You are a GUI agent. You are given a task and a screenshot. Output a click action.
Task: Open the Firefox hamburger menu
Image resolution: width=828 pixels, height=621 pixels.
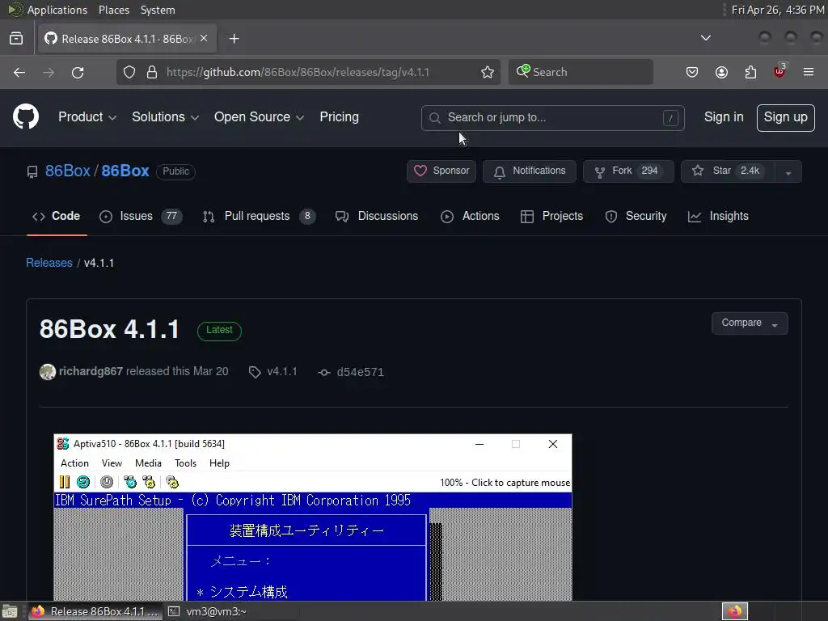tap(809, 72)
